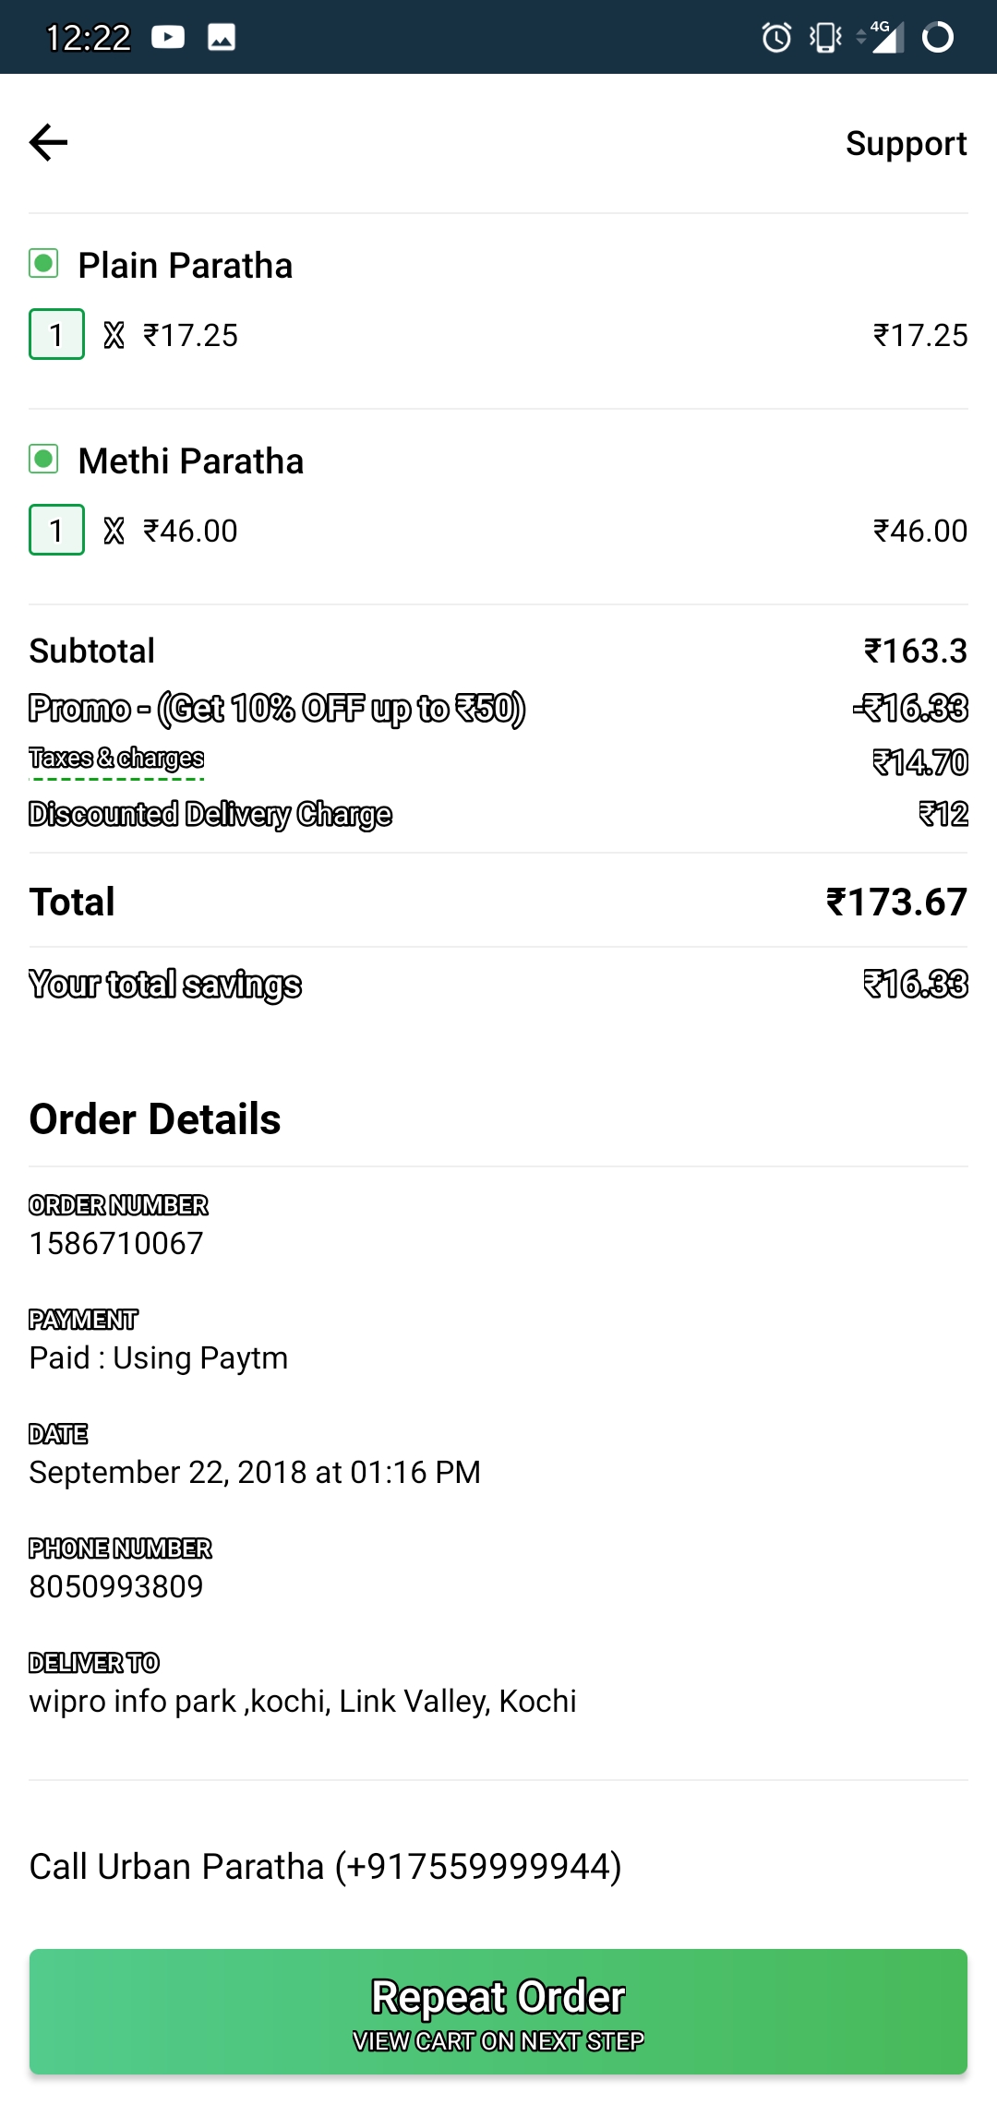The width and height of the screenshot is (997, 2104).
Task: Tap the Methi Paratha quantity box
Action: tap(56, 530)
